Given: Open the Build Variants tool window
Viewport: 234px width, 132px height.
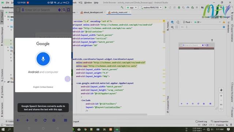Looking at the screenshot, I should [2, 110].
